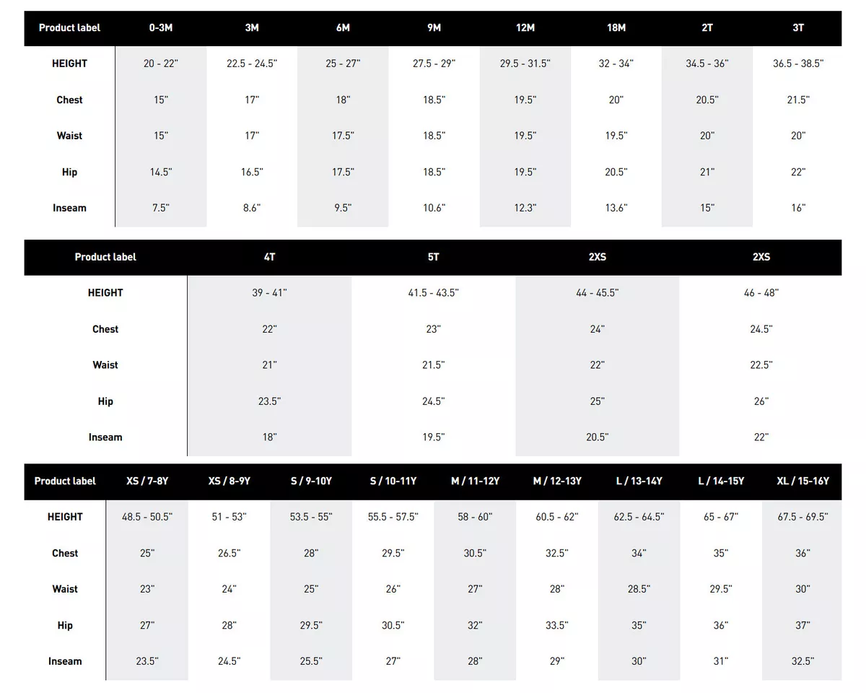Click the 5T size header
The width and height of the screenshot is (866, 693).
pos(433,257)
